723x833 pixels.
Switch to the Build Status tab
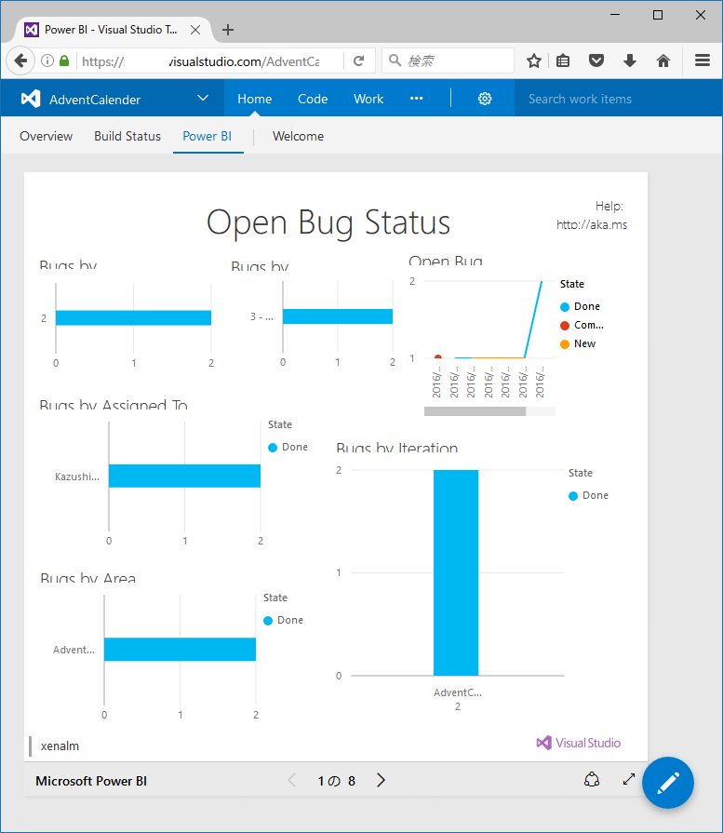tap(127, 137)
